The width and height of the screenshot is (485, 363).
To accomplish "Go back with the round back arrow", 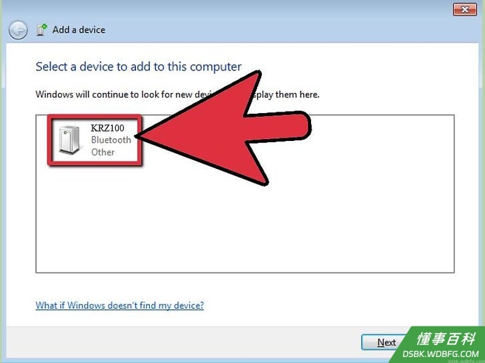I will coord(18,31).
